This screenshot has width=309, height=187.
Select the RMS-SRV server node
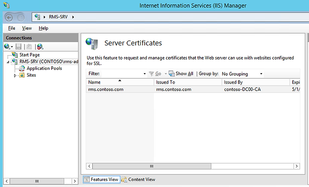48,62
